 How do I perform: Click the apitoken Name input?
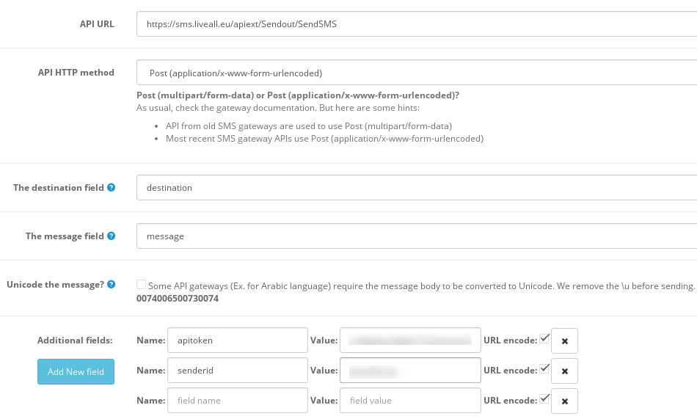237,340
